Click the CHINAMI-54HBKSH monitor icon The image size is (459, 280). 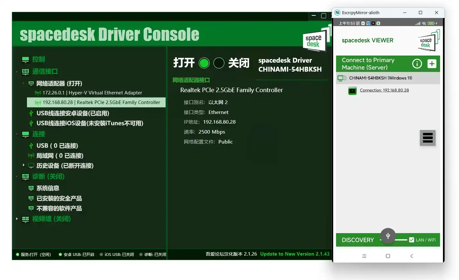click(342, 78)
